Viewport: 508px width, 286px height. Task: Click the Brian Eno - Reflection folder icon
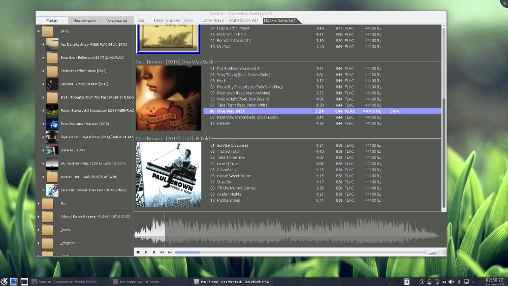(x=52, y=57)
